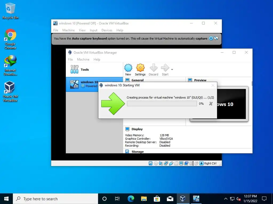Click the muted volume tray icon
This screenshot has height=204, width=273.
click(x=239, y=199)
